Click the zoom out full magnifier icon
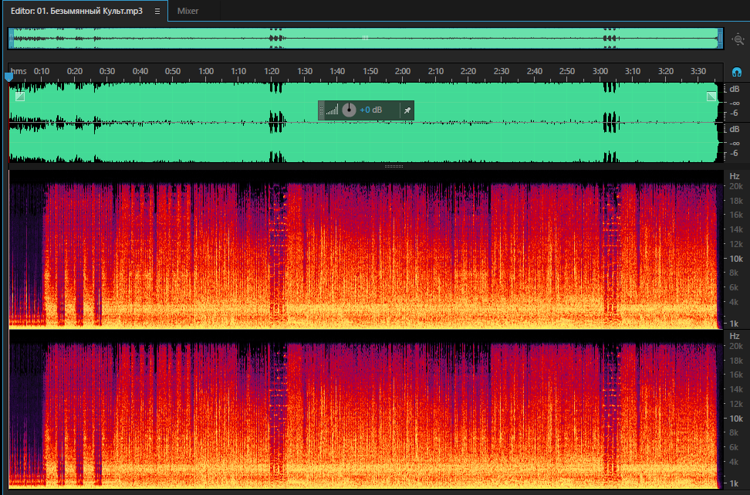 738,39
